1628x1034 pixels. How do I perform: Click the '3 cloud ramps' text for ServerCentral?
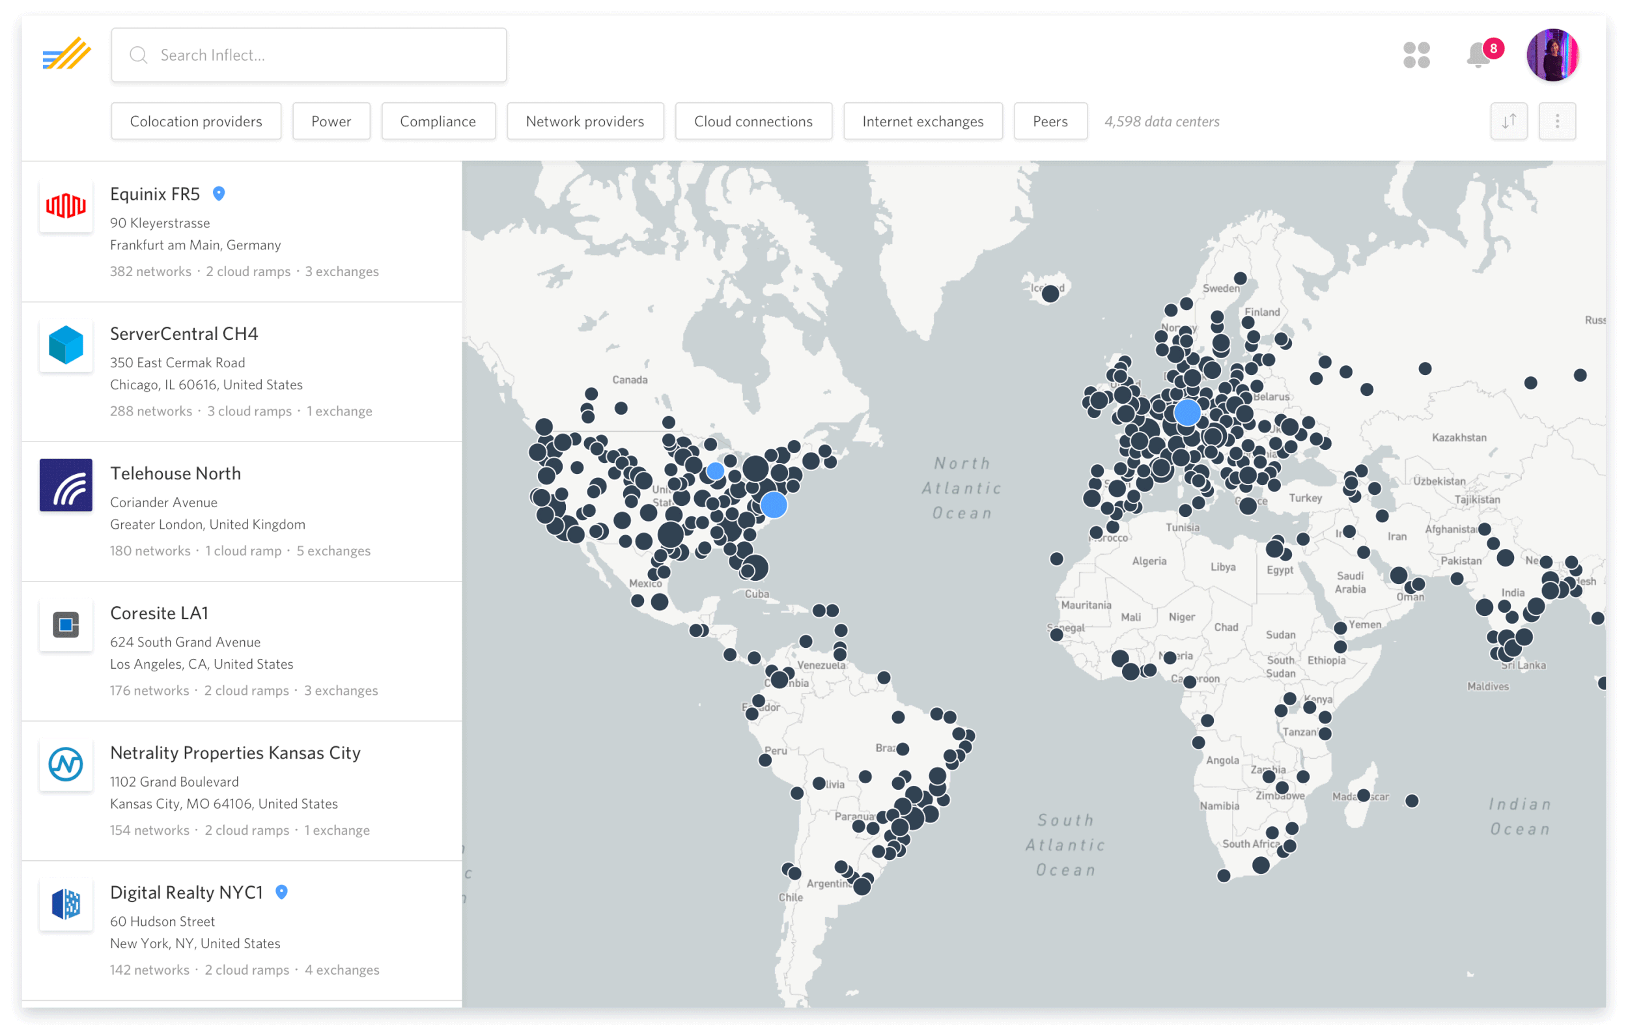coord(249,411)
